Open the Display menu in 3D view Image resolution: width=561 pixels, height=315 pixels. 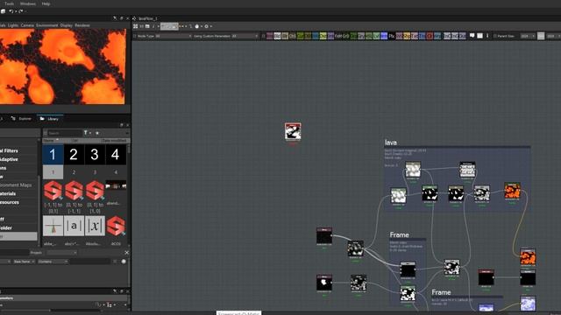click(x=67, y=25)
